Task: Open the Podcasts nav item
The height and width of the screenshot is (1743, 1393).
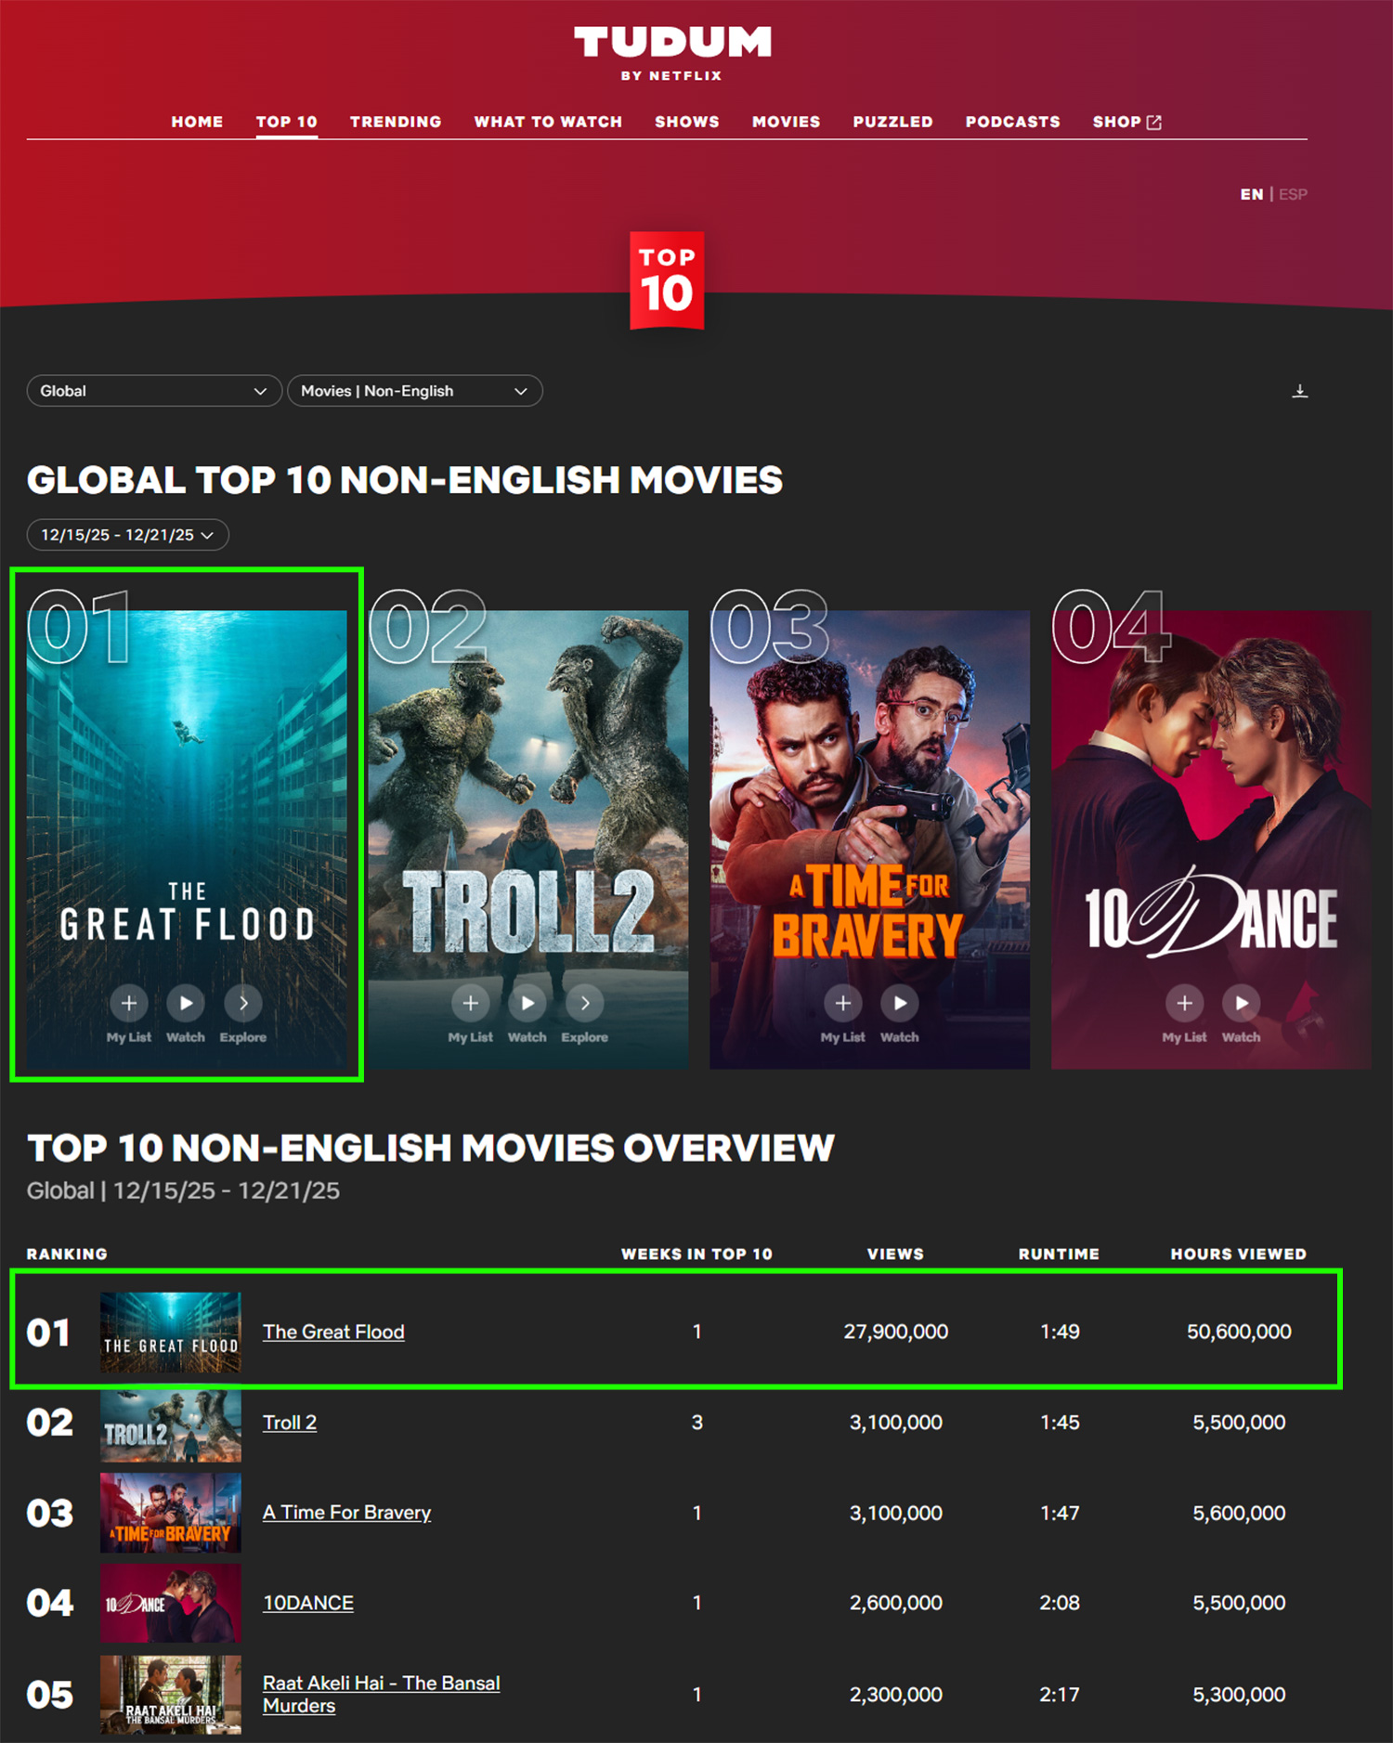Action: pos(1012,122)
